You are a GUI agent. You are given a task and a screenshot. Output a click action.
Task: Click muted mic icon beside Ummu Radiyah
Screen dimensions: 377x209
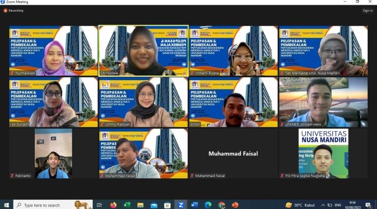(x=102, y=124)
